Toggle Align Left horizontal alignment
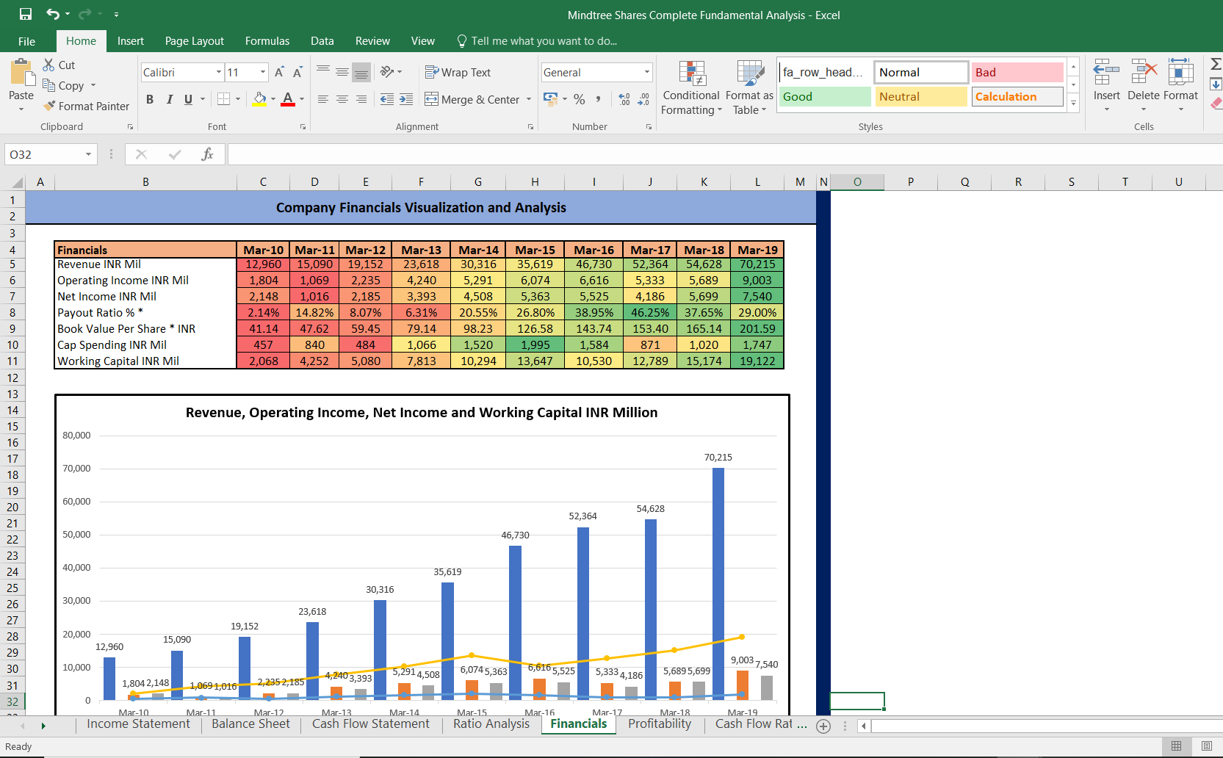 coord(323,99)
